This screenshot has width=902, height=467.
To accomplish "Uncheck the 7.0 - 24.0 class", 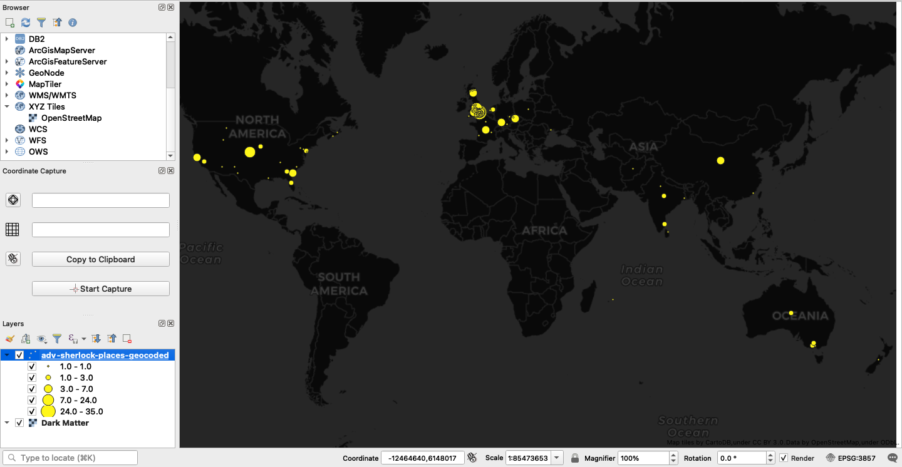I will [x=32, y=400].
